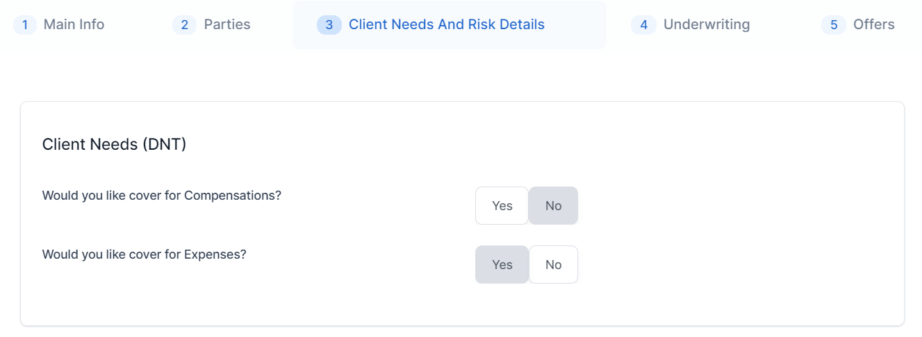
Task: Click the Compensations cover question text
Action: click(x=162, y=196)
